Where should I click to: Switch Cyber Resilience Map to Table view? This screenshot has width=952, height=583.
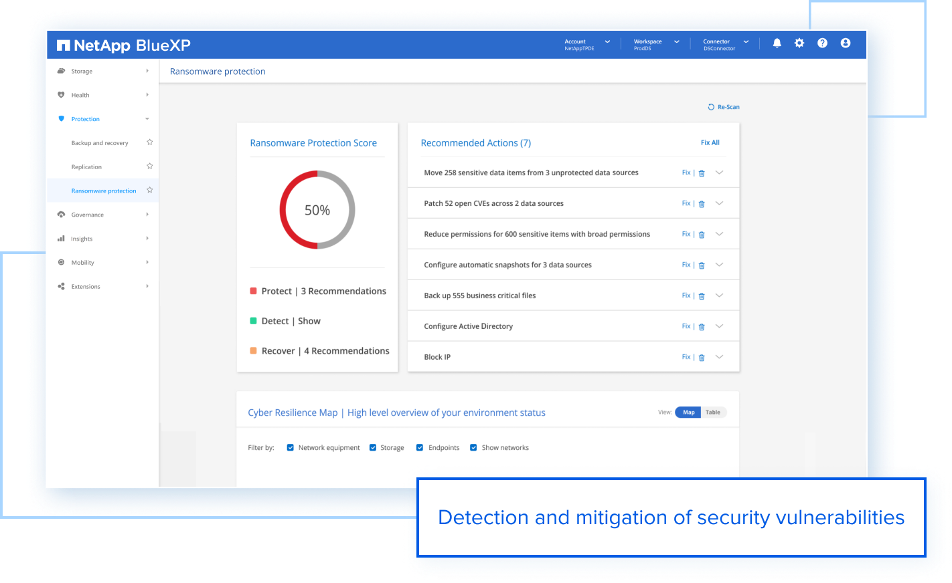pos(713,412)
